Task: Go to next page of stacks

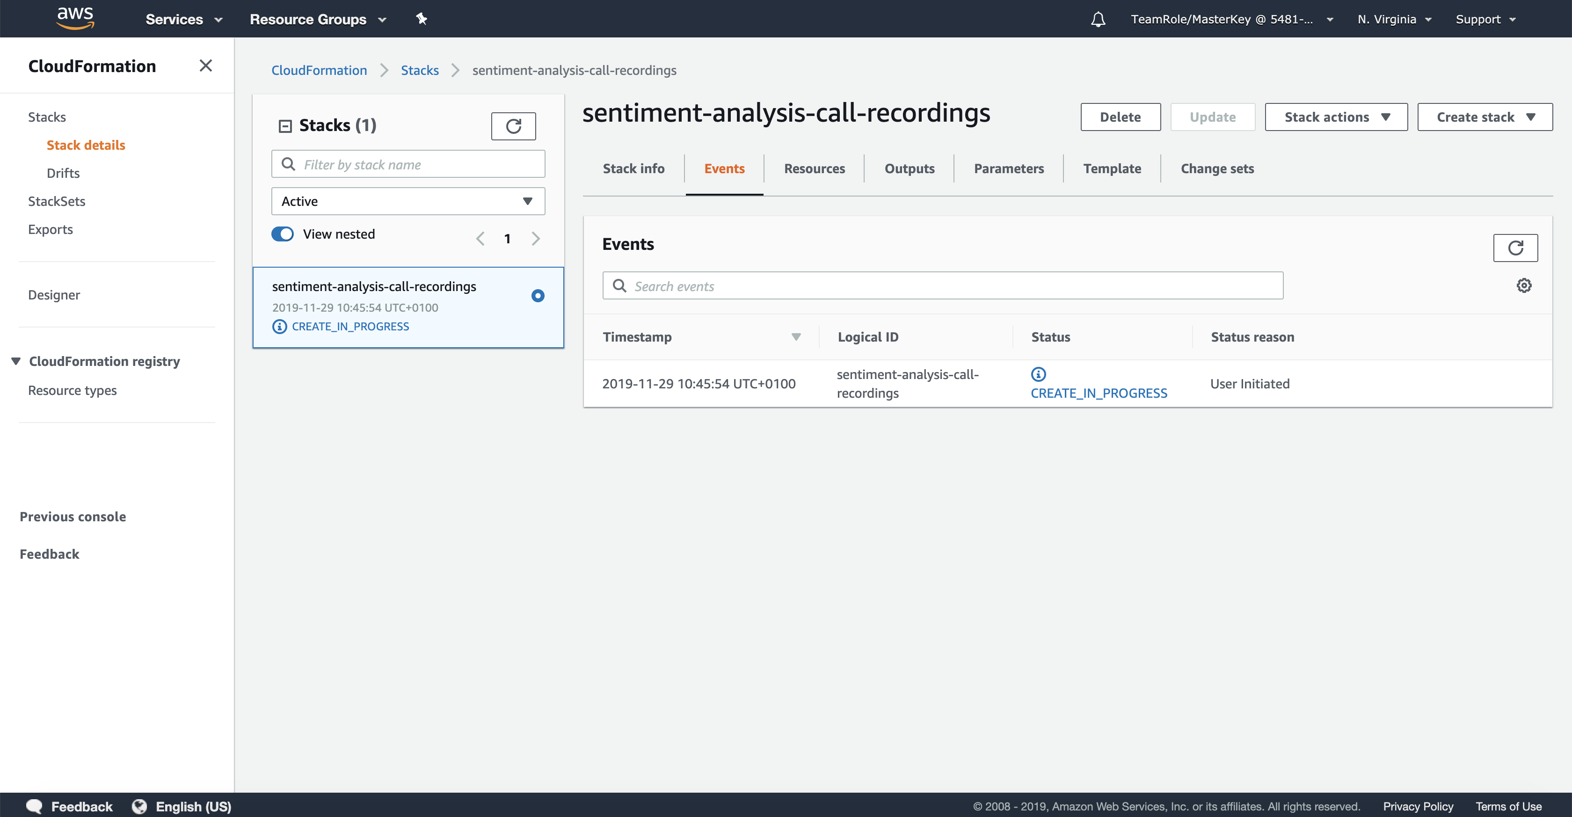Action: 535,239
